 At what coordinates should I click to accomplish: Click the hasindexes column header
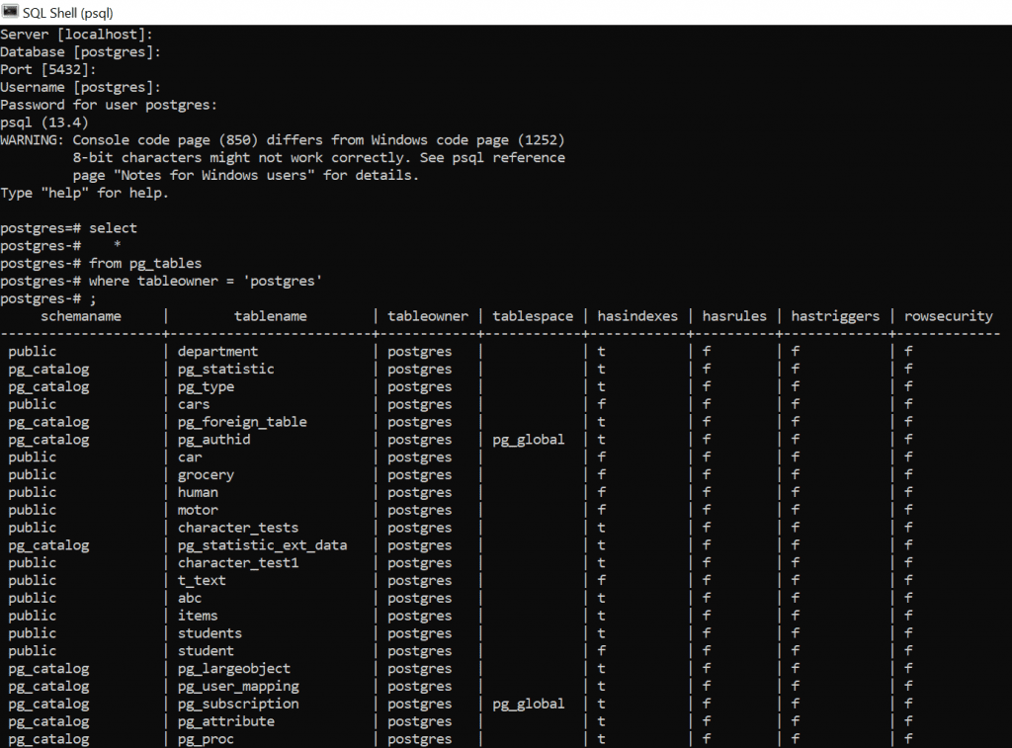click(x=637, y=315)
